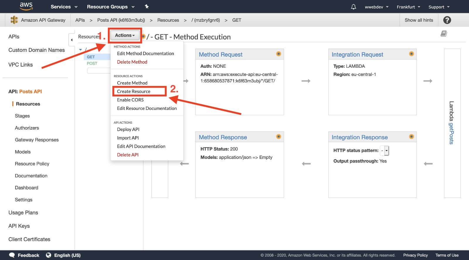Click the hint dot on Method Response
Screen dimensions: 469x260
point(278,136)
